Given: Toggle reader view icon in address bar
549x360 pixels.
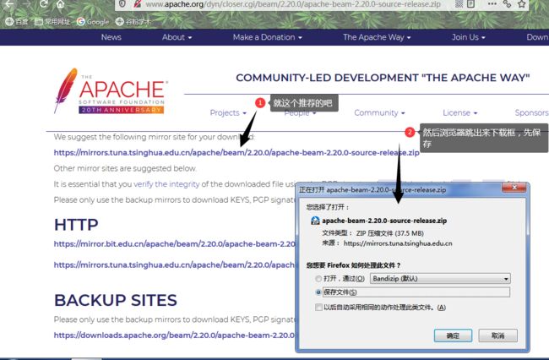Looking at the screenshot, I should (x=471, y=4).
